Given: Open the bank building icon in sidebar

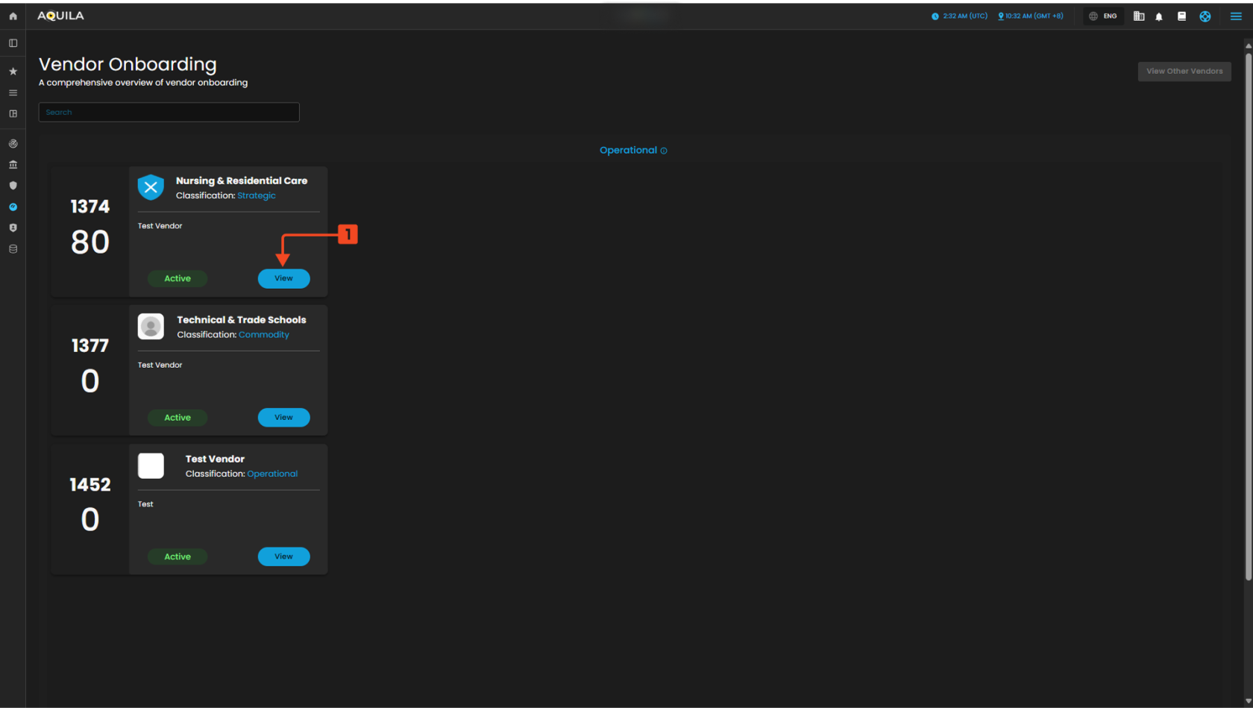Looking at the screenshot, I should (13, 165).
